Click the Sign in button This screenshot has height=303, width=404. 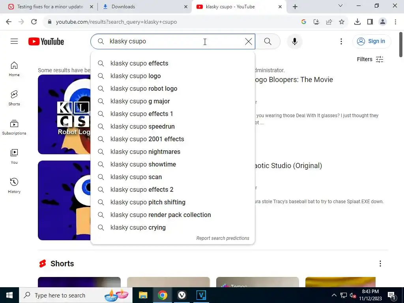(372, 41)
